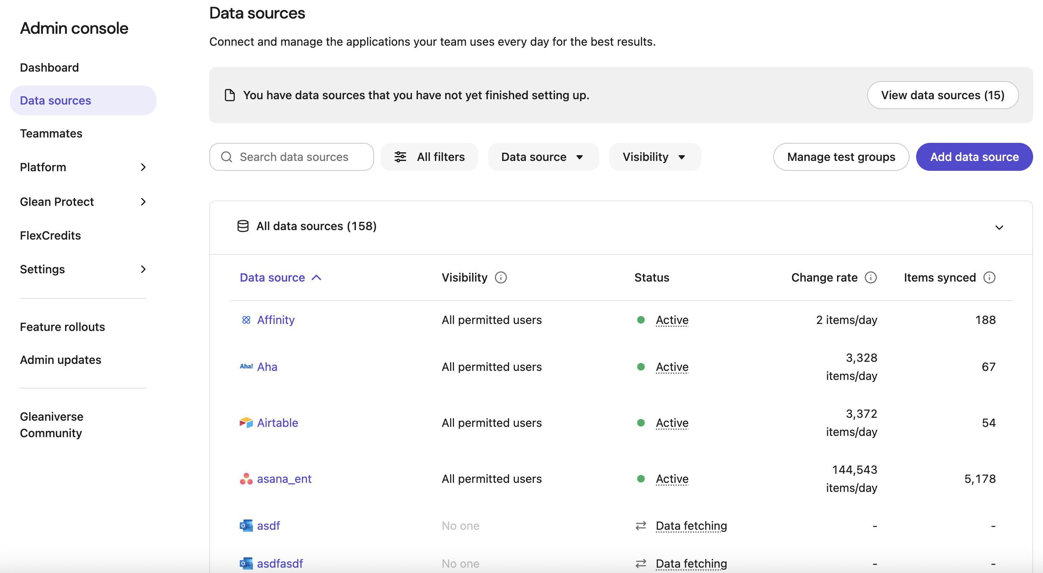Click the green status dot for Airtable
Image resolution: width=1043 pixels, height=573 pixels.
[641, 423]
